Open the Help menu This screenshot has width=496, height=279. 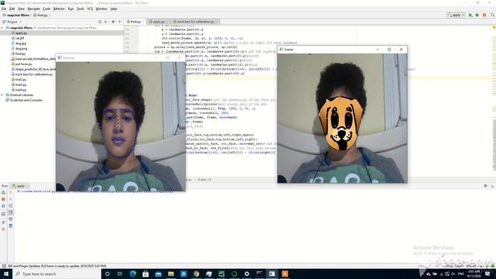tap(114, 9)
